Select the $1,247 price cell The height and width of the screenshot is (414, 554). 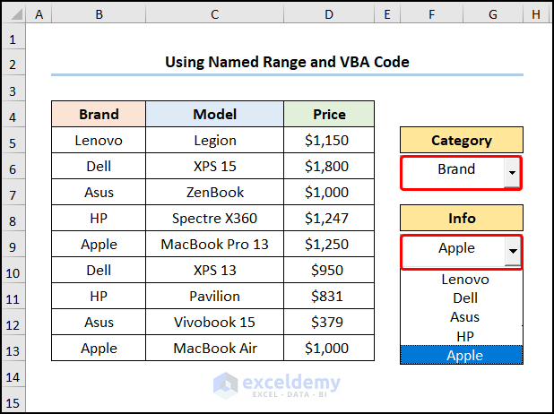pyautogui.click(x=329, y=218)
